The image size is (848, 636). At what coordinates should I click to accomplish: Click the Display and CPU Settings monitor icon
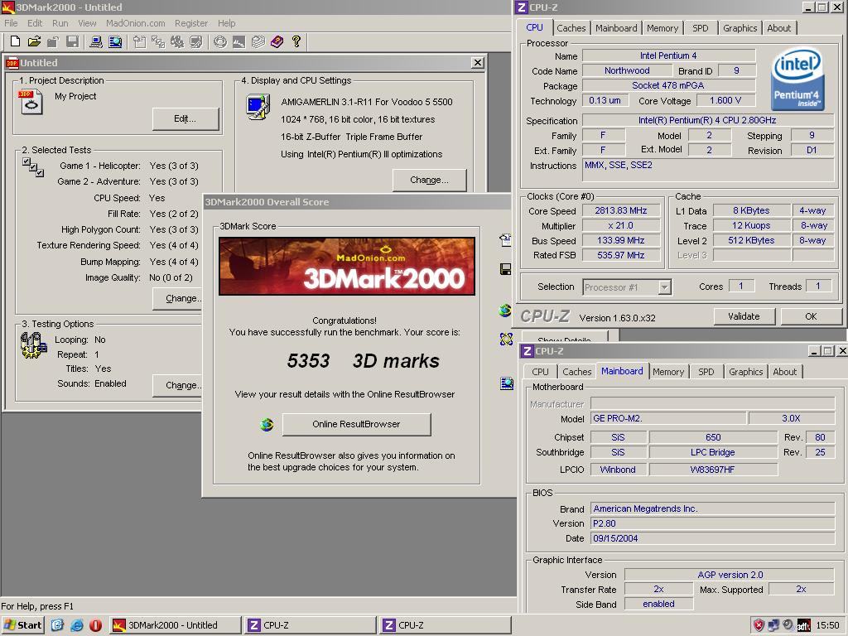(x=258, y=107)
